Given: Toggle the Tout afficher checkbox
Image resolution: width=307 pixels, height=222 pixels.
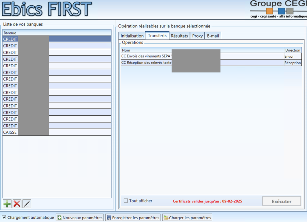Looking at the screenshot, I should 126,201.
